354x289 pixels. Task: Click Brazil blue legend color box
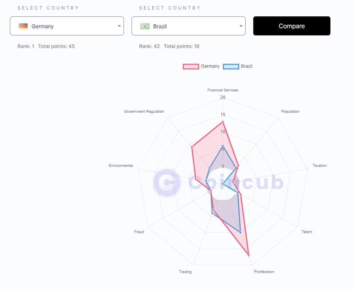pos(231,67)
